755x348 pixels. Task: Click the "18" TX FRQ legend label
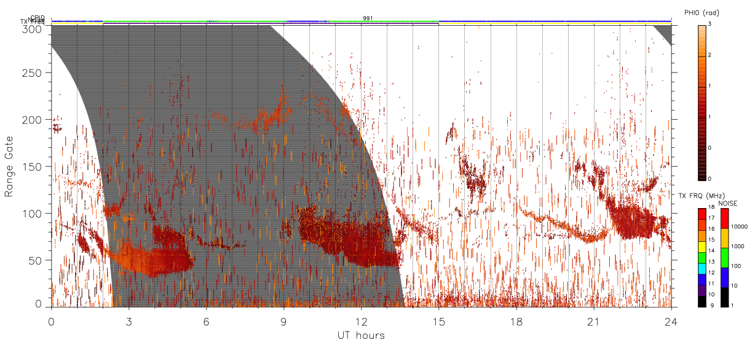point(711,207)
